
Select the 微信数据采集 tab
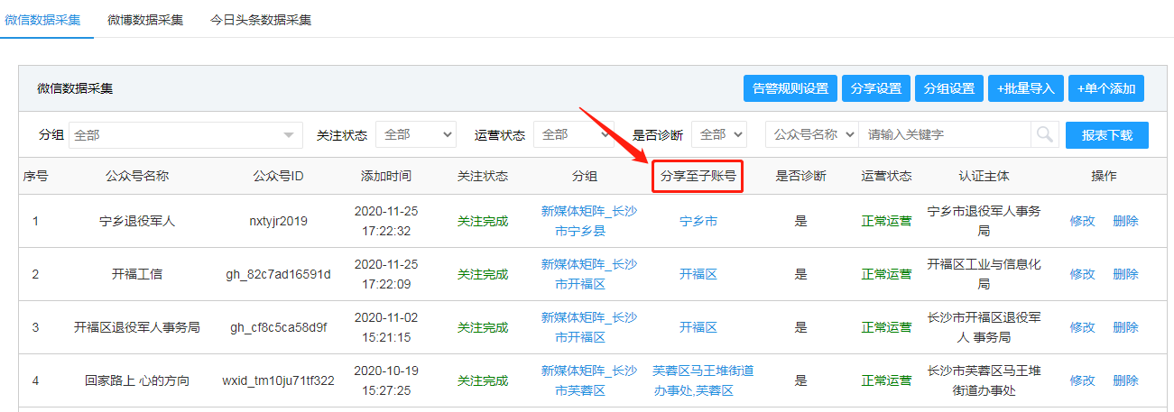[x=42, y=19]
